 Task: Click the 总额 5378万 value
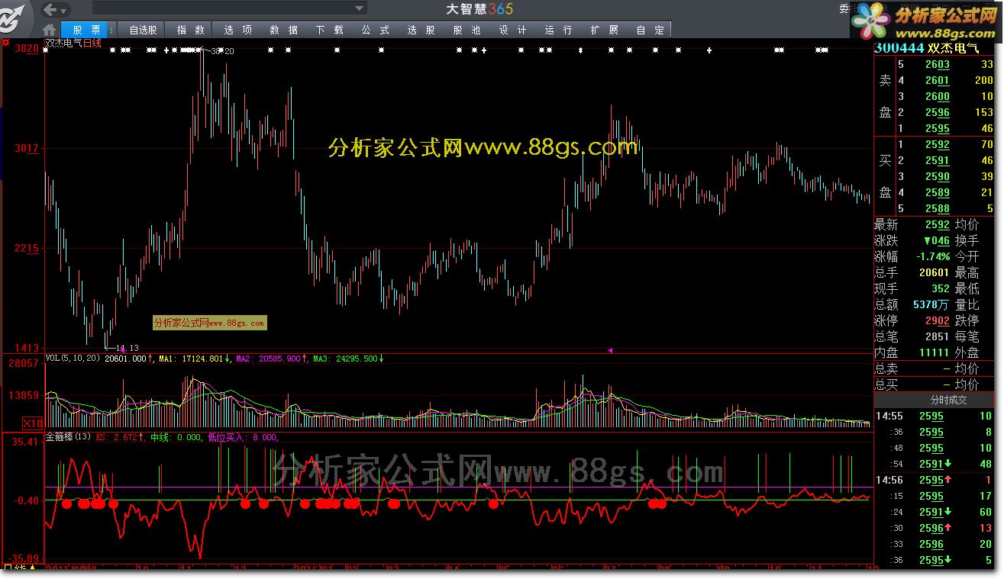[931, 305]
